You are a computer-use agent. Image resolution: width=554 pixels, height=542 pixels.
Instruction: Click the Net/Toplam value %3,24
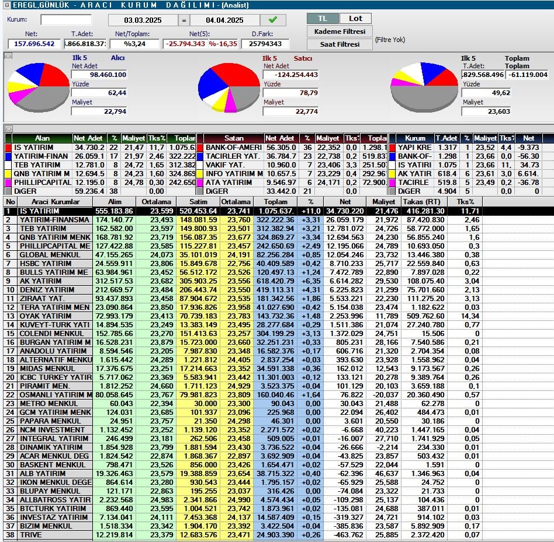click(134, 44)
